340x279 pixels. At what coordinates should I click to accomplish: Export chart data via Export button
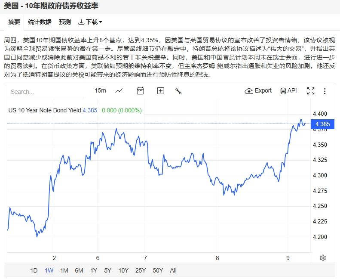pos(258,90)
